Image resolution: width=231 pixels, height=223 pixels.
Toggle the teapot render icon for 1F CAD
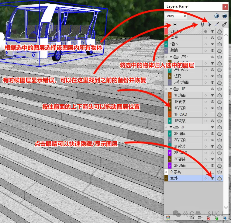click(x=219, y=114)
